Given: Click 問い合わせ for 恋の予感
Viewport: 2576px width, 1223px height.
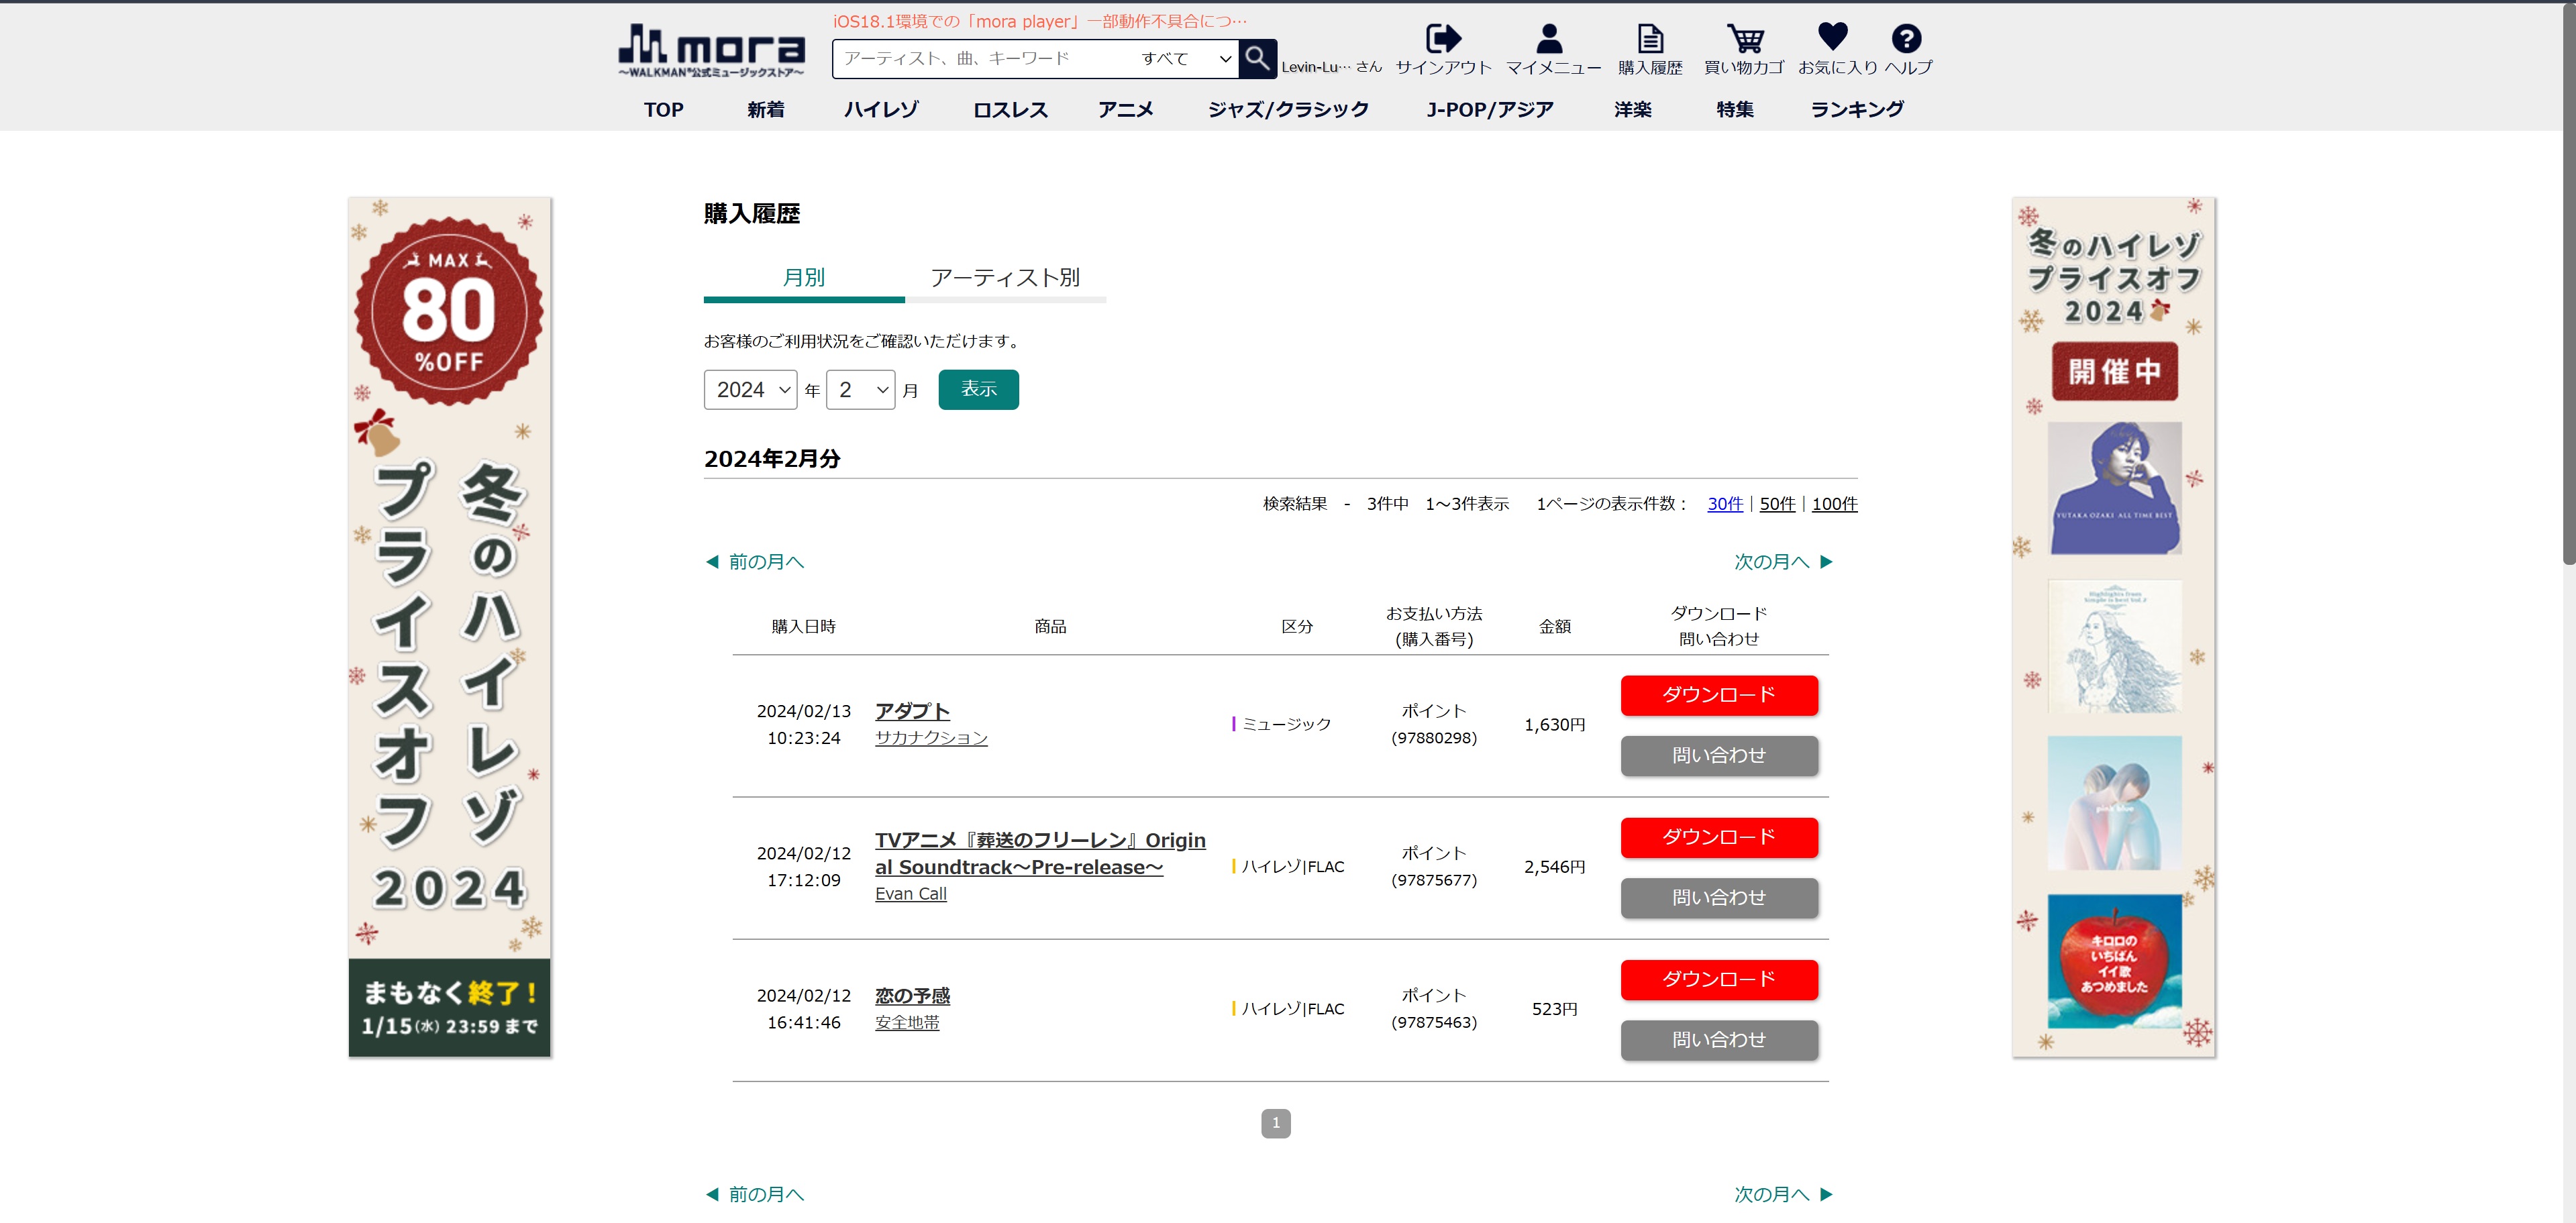Looking at the screenshot, I should pyautogui.click(x=1719, y=1040).
